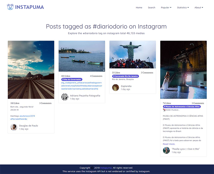Open the Statistics dropdown menu

point(183,8)
